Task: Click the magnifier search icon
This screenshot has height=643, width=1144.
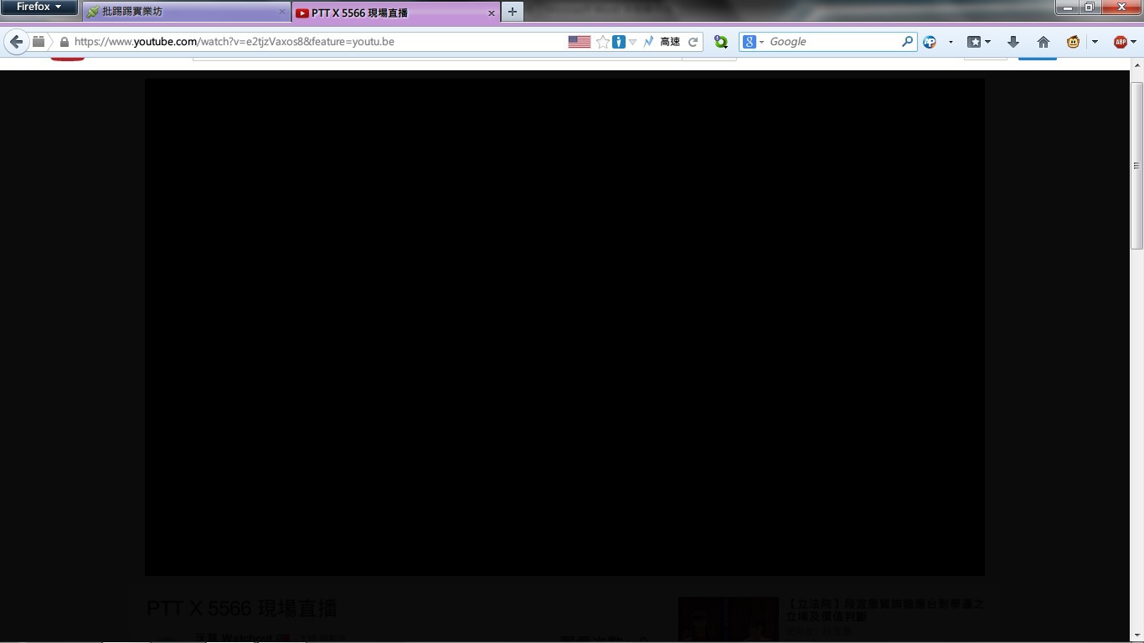Action: coord(908,42)
